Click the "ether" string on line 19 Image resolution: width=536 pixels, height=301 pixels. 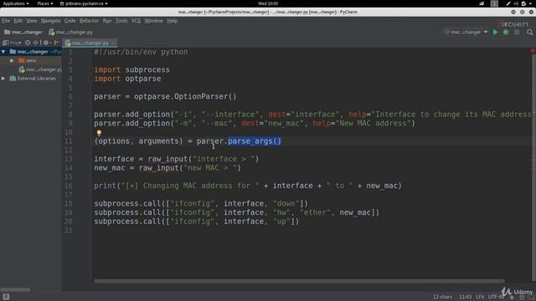315,212
